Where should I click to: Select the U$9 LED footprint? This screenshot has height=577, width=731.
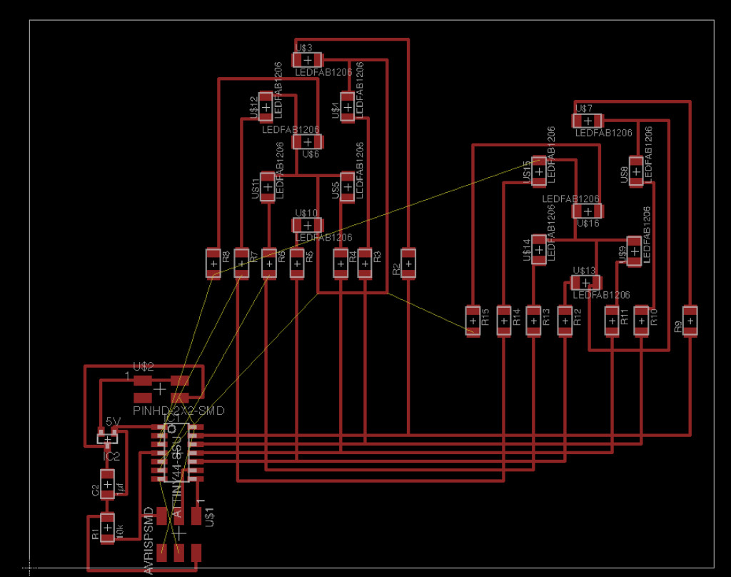click(635, 251)
